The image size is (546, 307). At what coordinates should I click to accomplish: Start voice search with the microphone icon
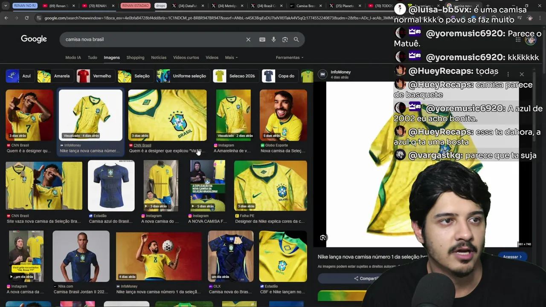(273, 39)
